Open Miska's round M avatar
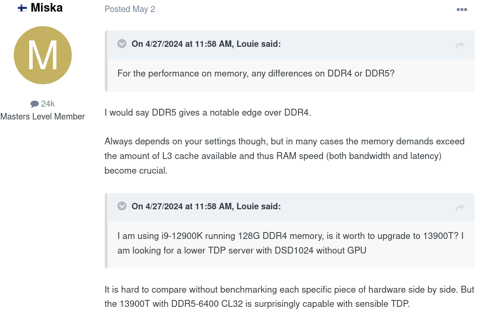The image size is (479, 312). click(x=43, y=55)
